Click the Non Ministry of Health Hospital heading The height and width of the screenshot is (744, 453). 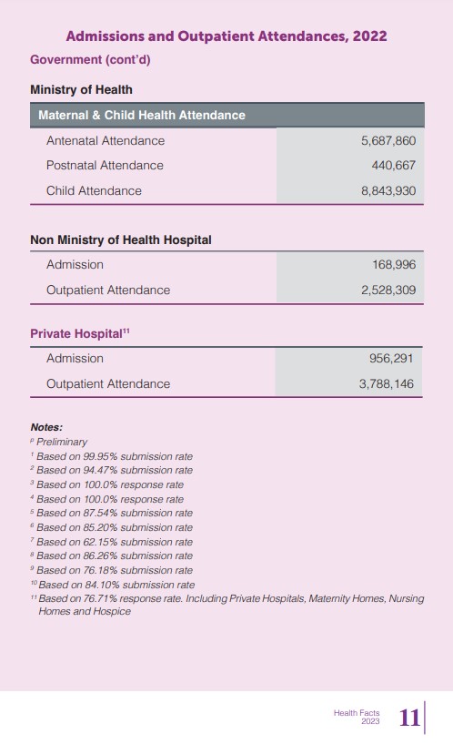point(121,240)
